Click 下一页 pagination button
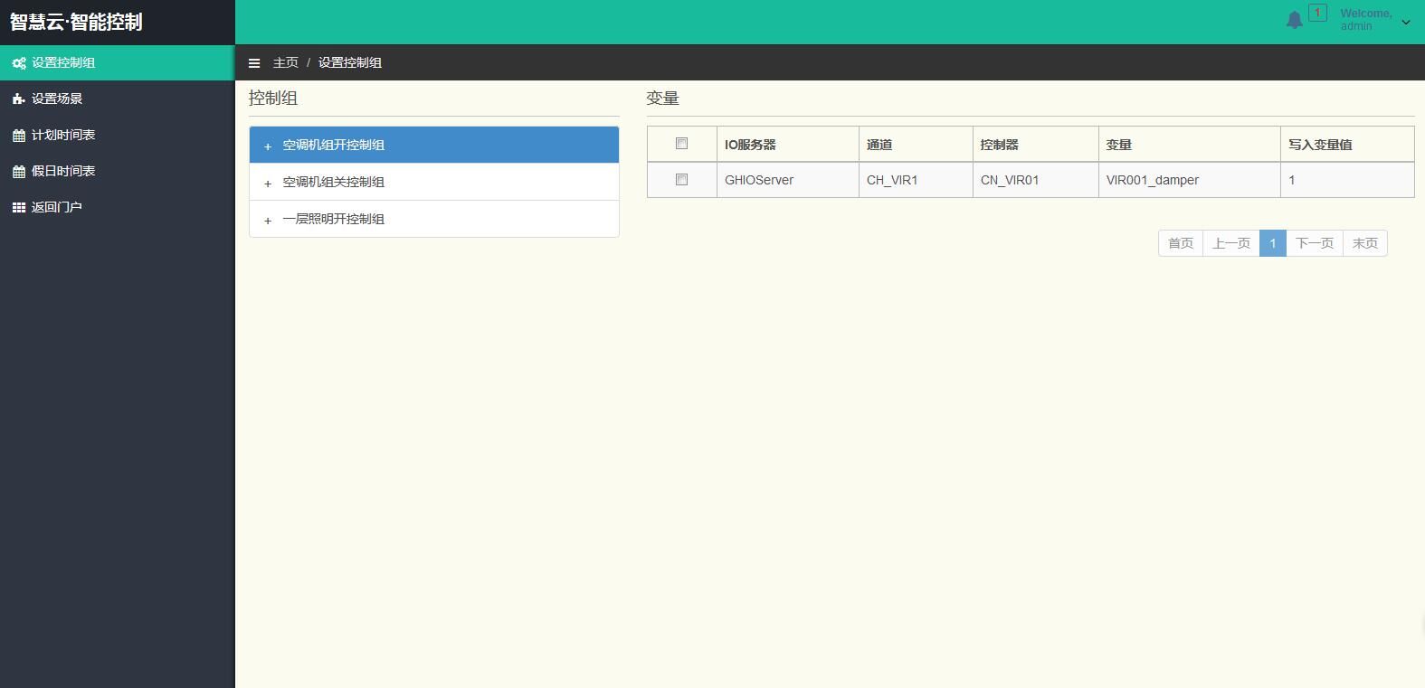Viewport: 1425px width, 688px height. coord(1315,243)
